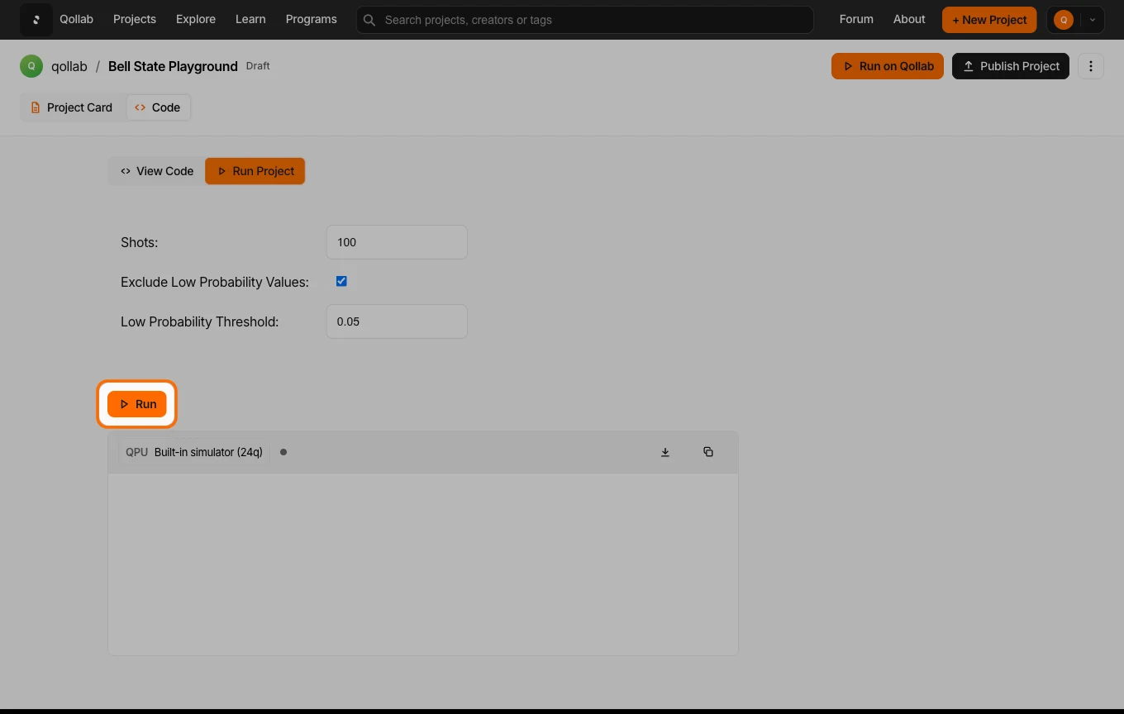
Task: Copy the simulator output
Action: click(x=708, y=452)
